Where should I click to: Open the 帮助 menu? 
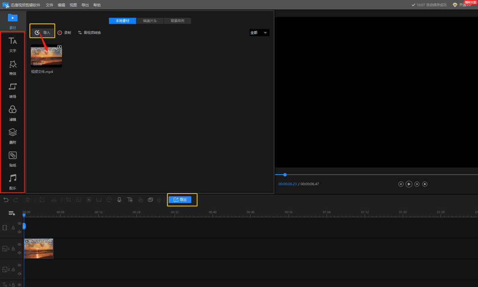[97, 5]
